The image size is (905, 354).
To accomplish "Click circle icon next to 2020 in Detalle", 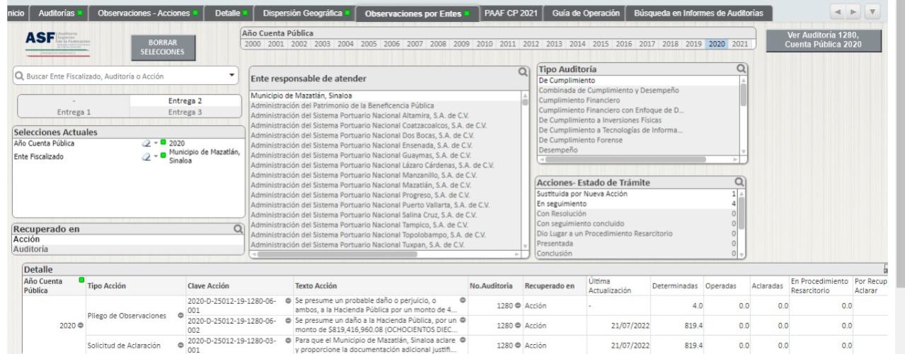I will tap(80, 325).
